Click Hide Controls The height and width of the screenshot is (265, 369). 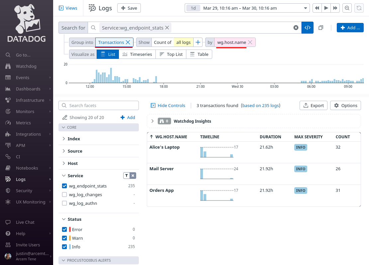point(168,105)
